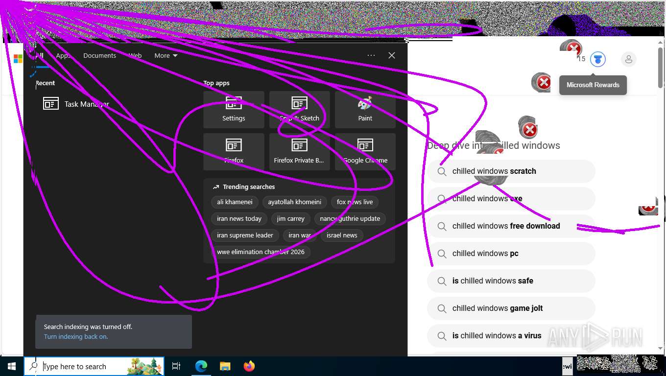Open Task View on taskbar
This screenshot has width=666, height=376.
(x=176, y=366)
